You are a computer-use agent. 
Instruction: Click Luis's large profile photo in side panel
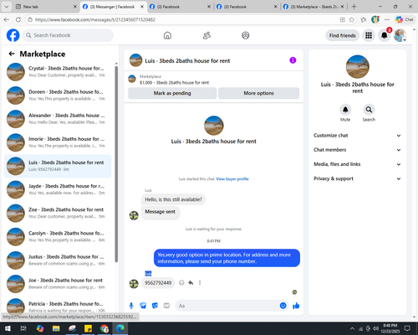point(357,67)
